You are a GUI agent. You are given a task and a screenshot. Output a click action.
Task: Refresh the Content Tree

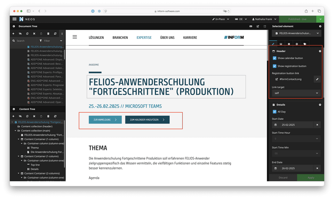click(55, 116)
